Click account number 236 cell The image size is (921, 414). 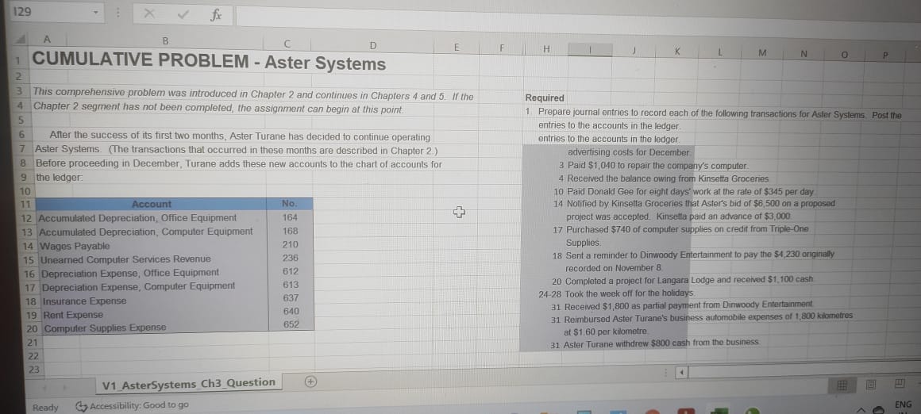[291, 258]
